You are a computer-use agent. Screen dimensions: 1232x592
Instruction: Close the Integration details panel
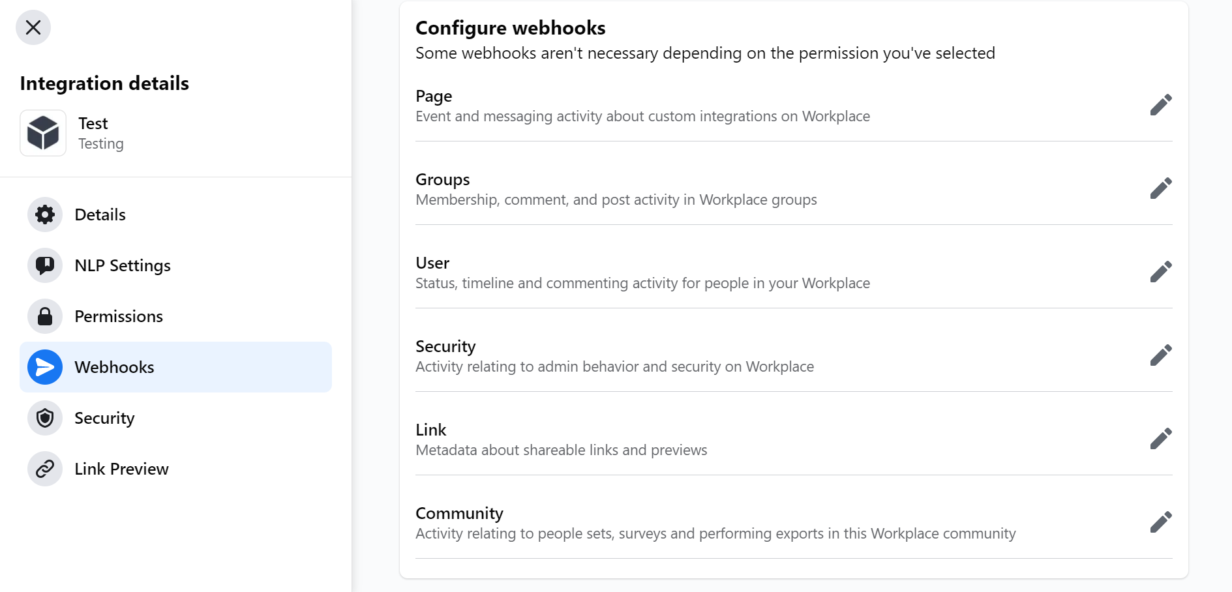[33, 27]
